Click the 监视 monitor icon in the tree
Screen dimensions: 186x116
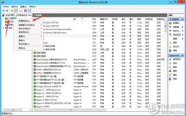7,28
